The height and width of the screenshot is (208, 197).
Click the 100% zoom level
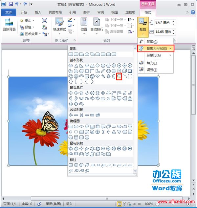[148, 204]
